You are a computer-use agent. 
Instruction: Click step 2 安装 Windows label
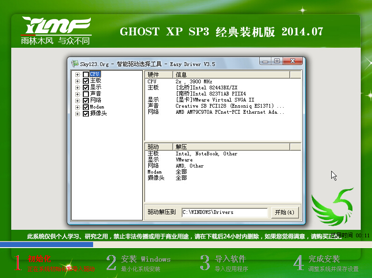coord(146,259)
